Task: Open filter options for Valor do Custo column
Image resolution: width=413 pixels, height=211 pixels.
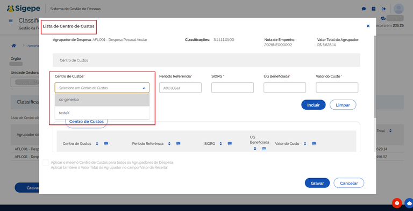Action: 314,144
